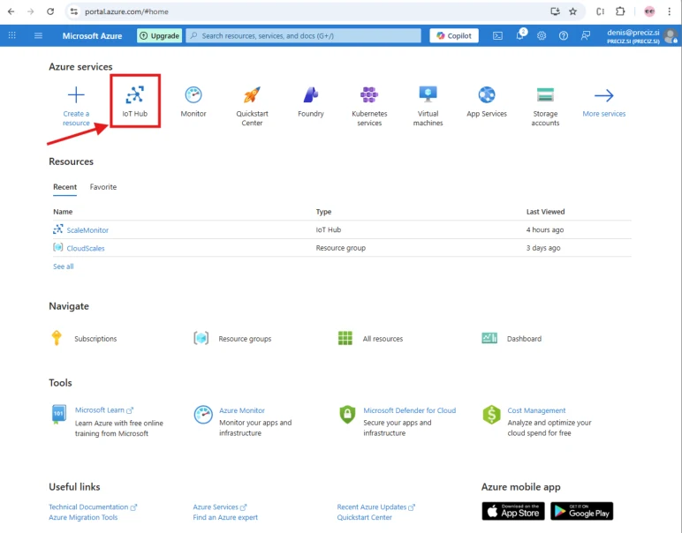Click the Google Play download badge
The height and width of the screenshot is (533, 682).
[581, 511]
